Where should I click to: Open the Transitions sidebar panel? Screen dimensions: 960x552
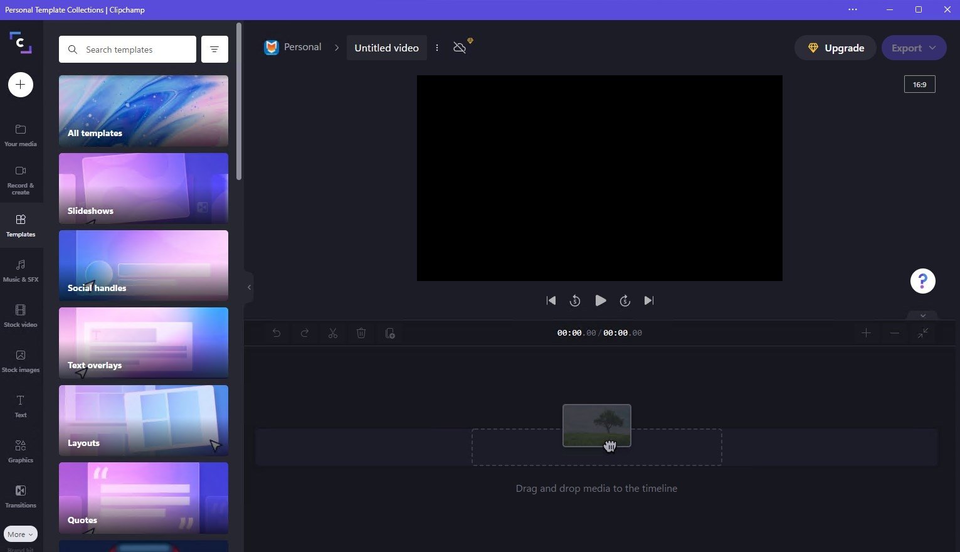(21, 496)
